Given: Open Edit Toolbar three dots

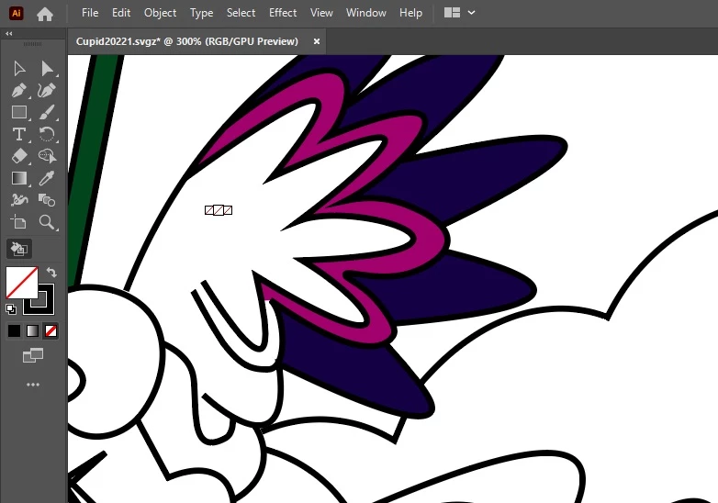Looking at the screenshot, I should point(33,385).
